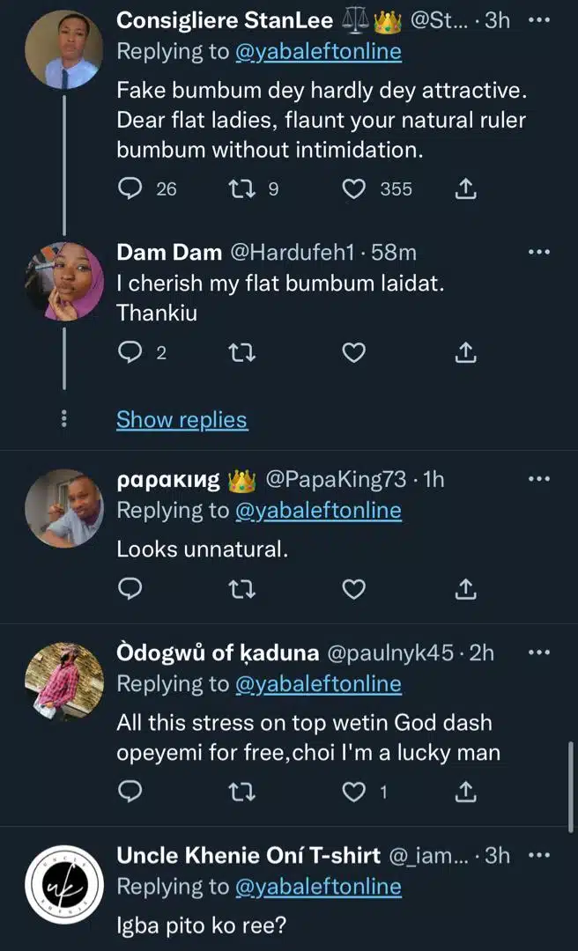Open more options on Òdogwů of kaduna's tweet
578x951 pixels.
click(x=538, y=652)
